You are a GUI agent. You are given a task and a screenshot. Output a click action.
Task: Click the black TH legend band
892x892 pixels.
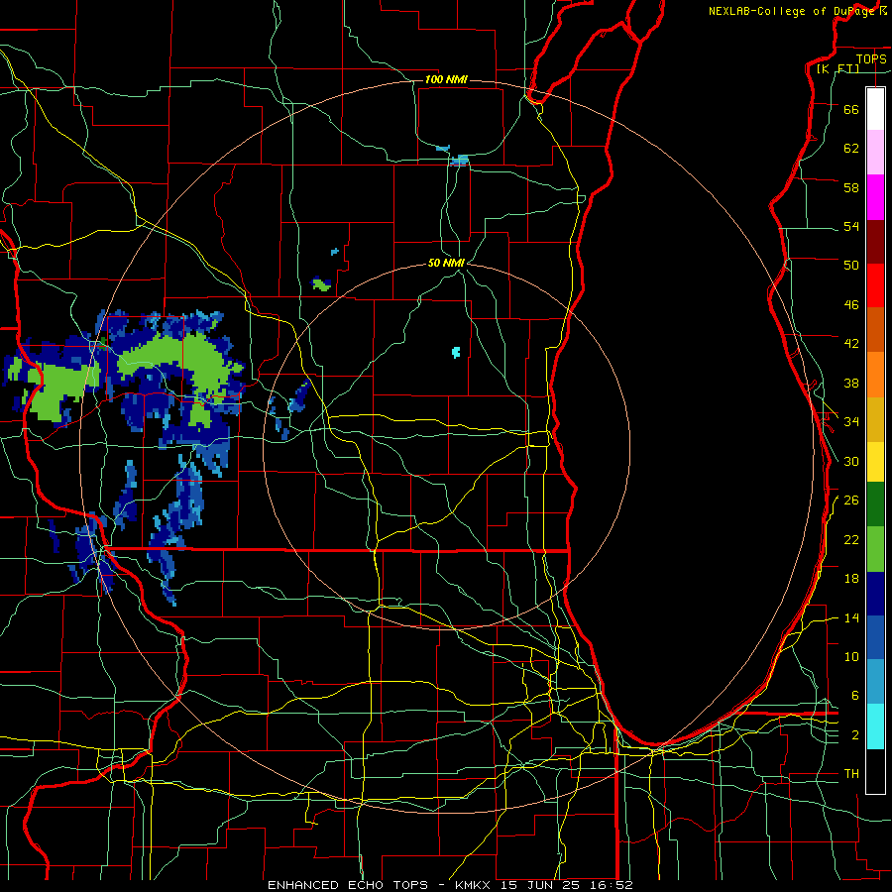(875, 771)
